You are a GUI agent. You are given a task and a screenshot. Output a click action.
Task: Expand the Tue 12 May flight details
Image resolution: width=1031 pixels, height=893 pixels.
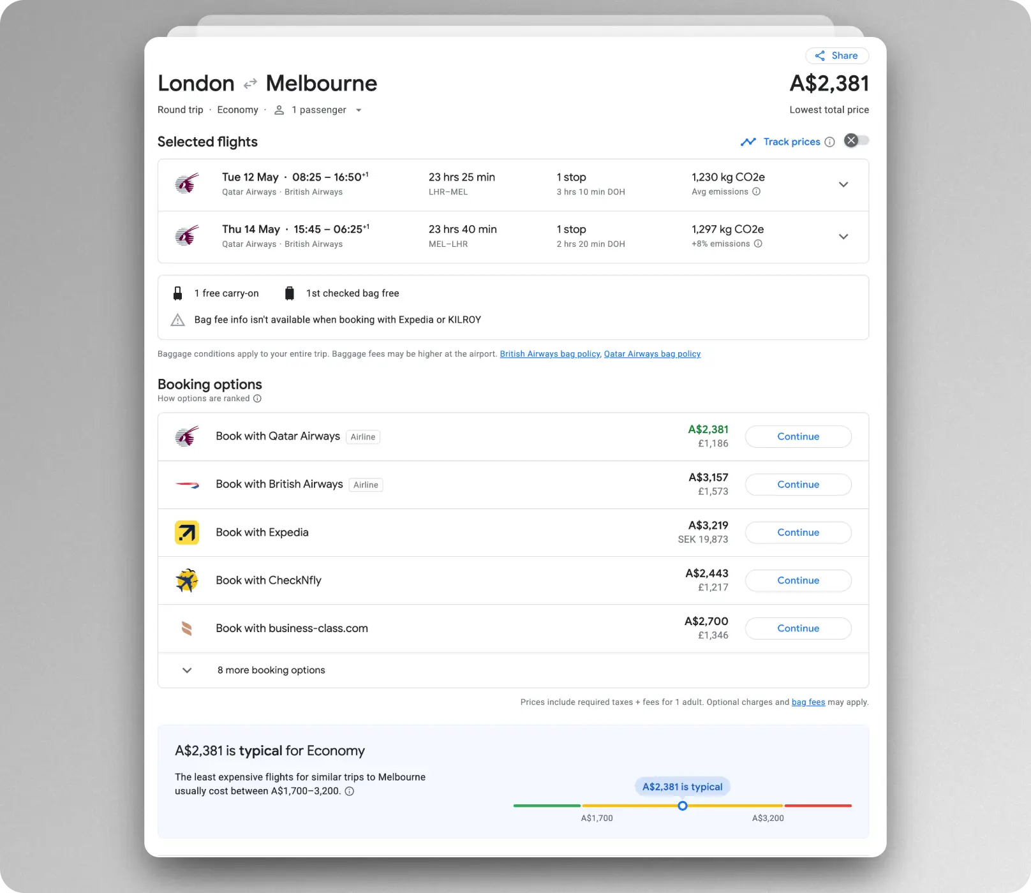[x=843, y=184]
